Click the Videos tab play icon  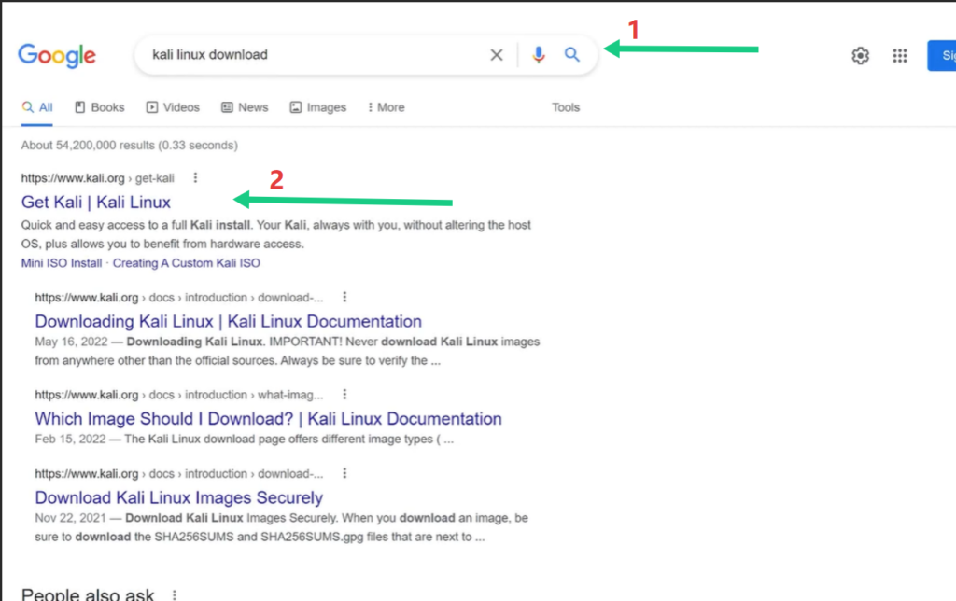click(152, 107)
